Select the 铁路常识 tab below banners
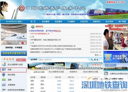This screenshot has width=128, height=92. coord(73,72)
